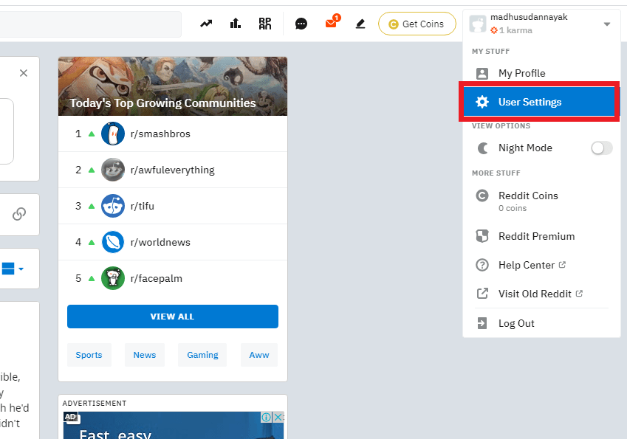
Task: Select User Settings menu label
Action: [x=530, y=103]
